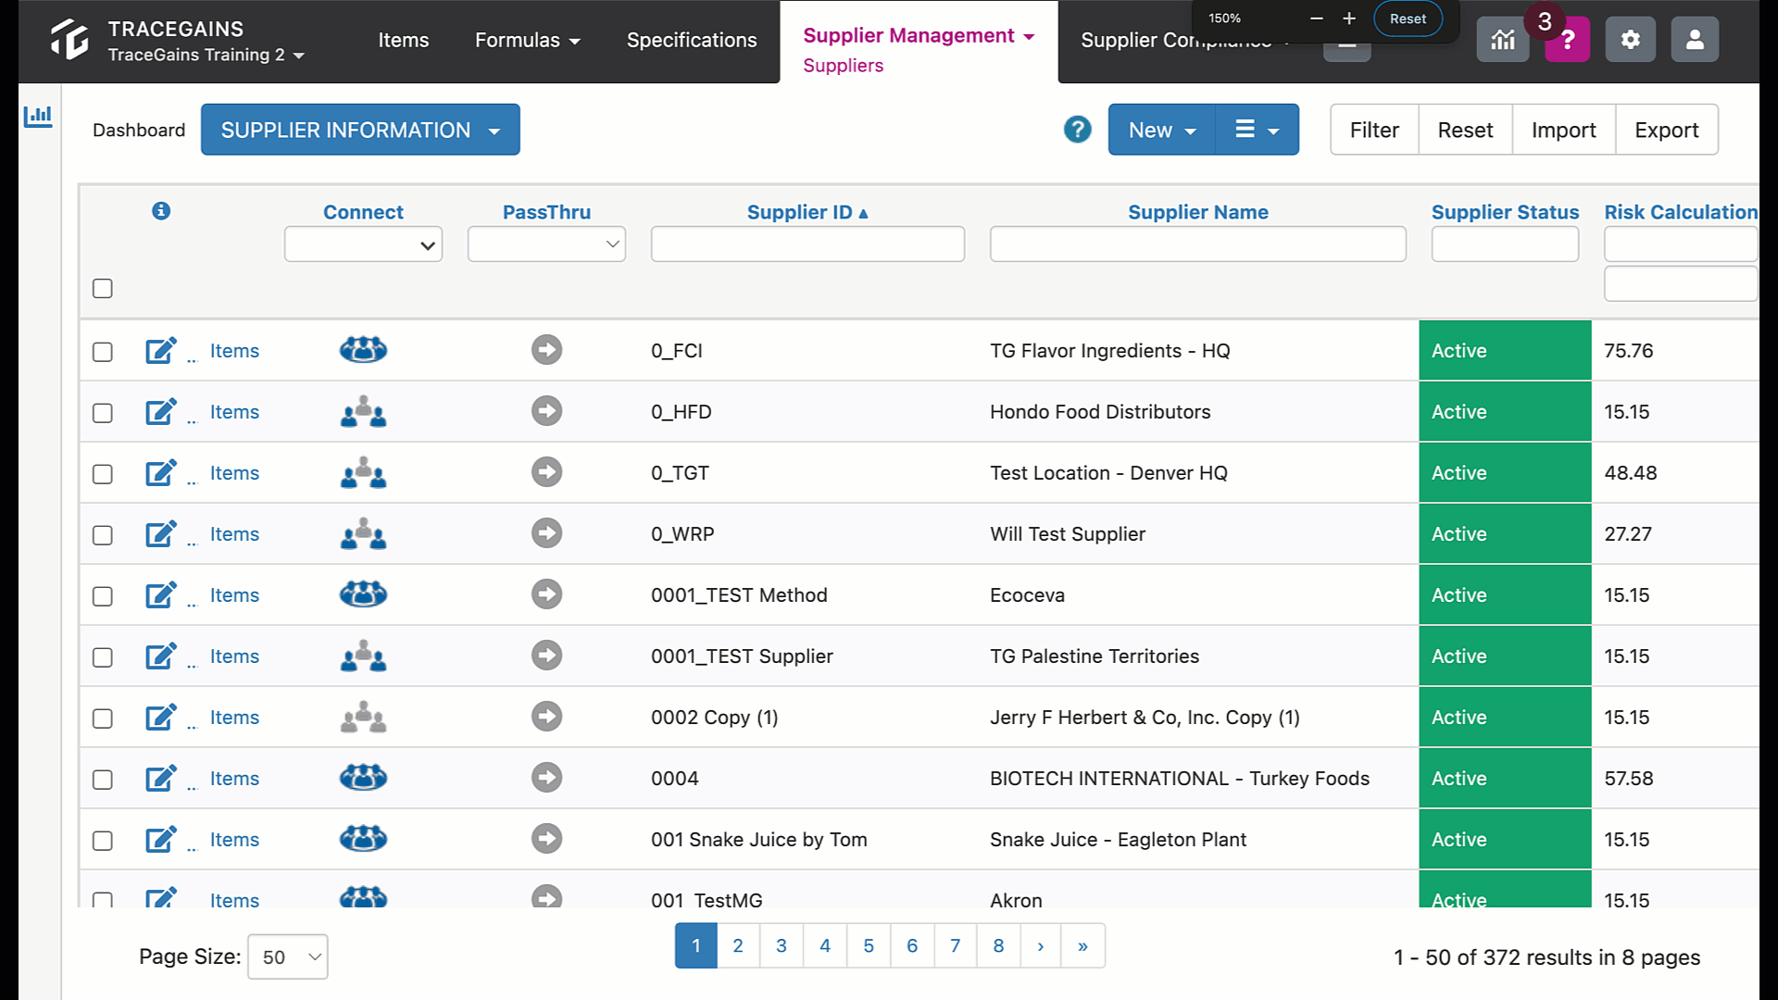The width and height of the screenshot is (1778, 1000).
Task: Open the New dropdown button
Action: (x=1162, y=130)
